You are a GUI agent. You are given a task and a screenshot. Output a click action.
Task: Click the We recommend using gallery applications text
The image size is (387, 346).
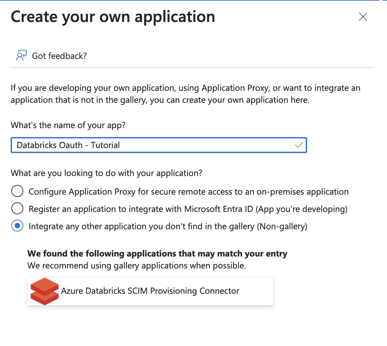(137, 265)
